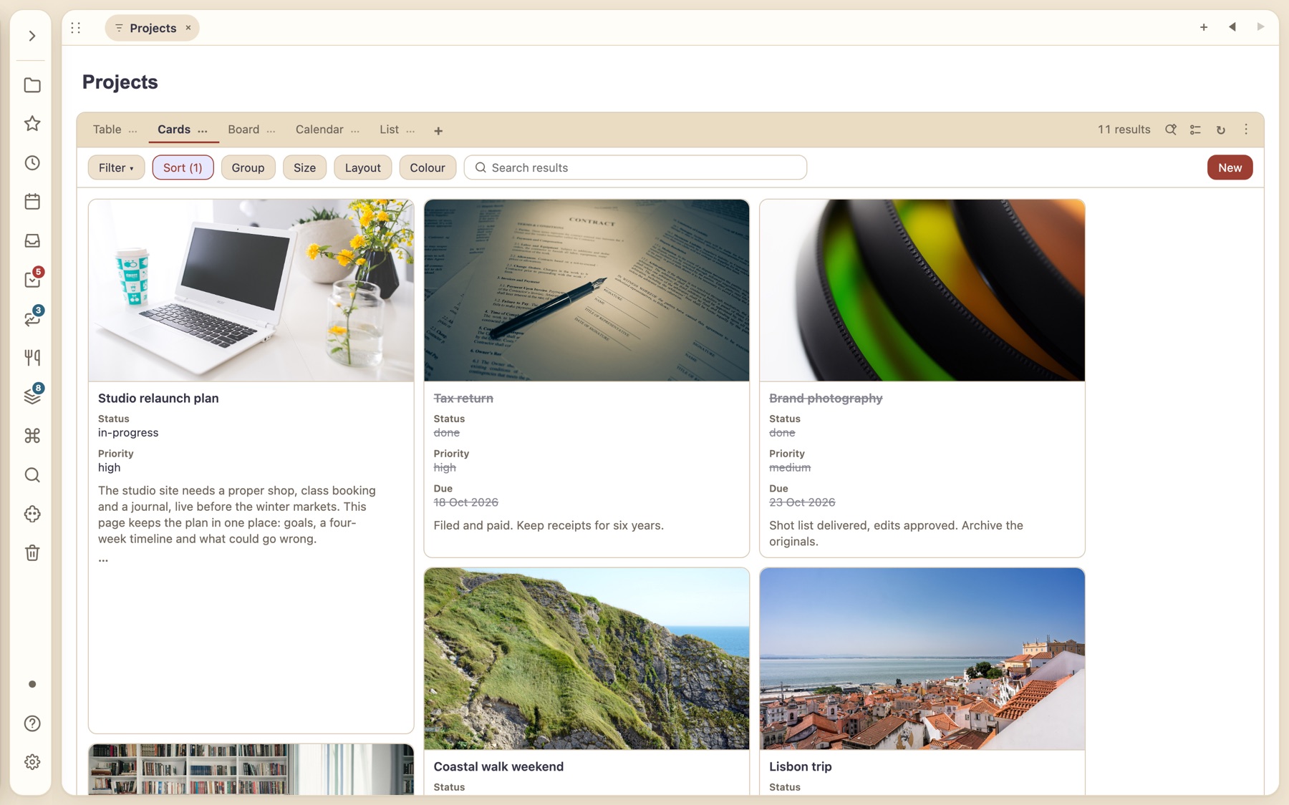This screenshot has width=1289, height=805.
Task: Open the trash bin icon
Action: click(32, 553)
